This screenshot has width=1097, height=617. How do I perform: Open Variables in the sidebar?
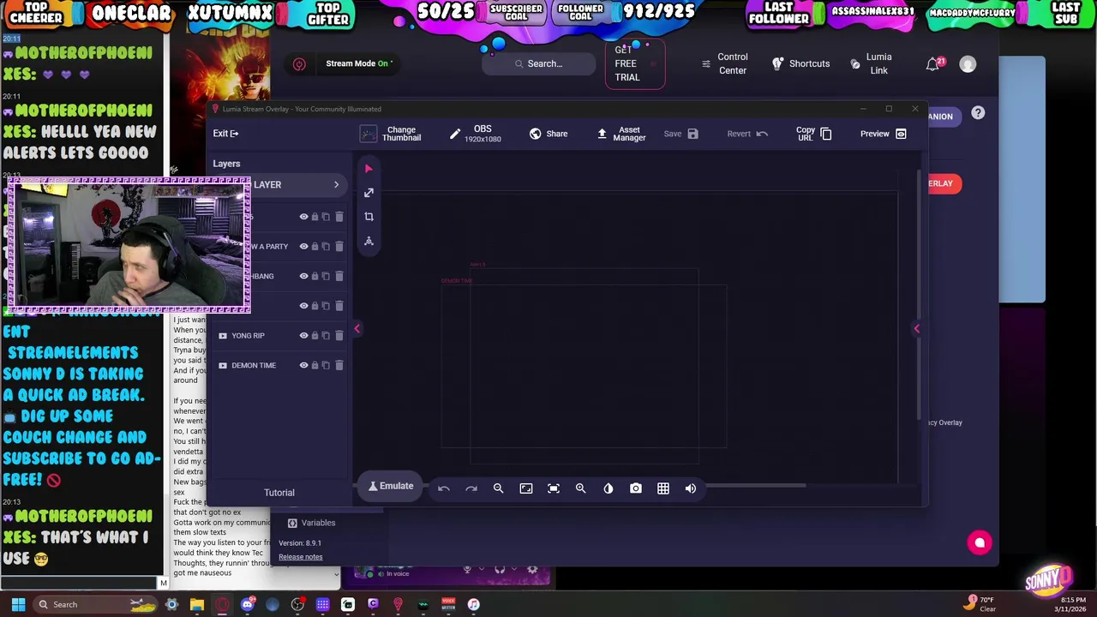(311, 523)
